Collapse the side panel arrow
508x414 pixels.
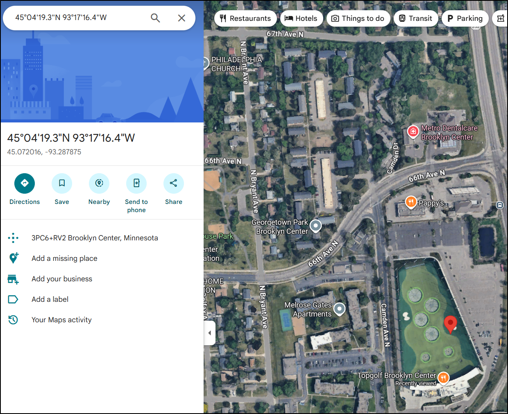pos(210,333)
